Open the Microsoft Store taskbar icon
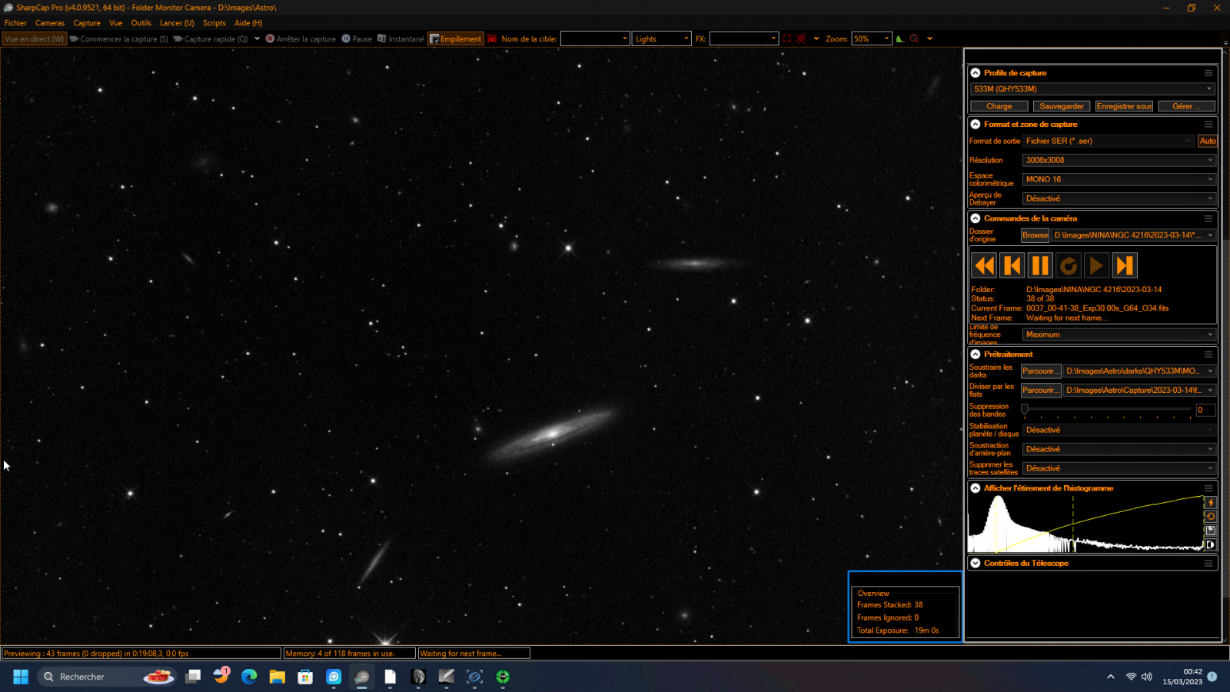1230x692 pixels. [305, 677]
